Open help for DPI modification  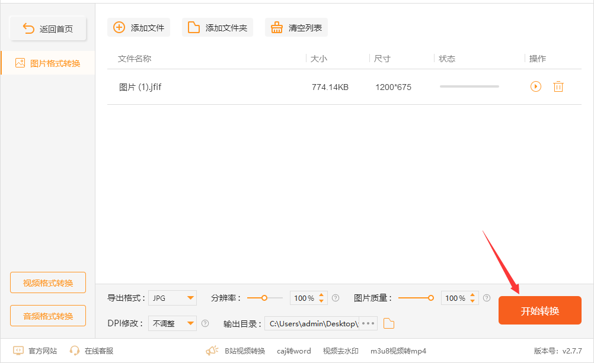click(x=205, y=323)
